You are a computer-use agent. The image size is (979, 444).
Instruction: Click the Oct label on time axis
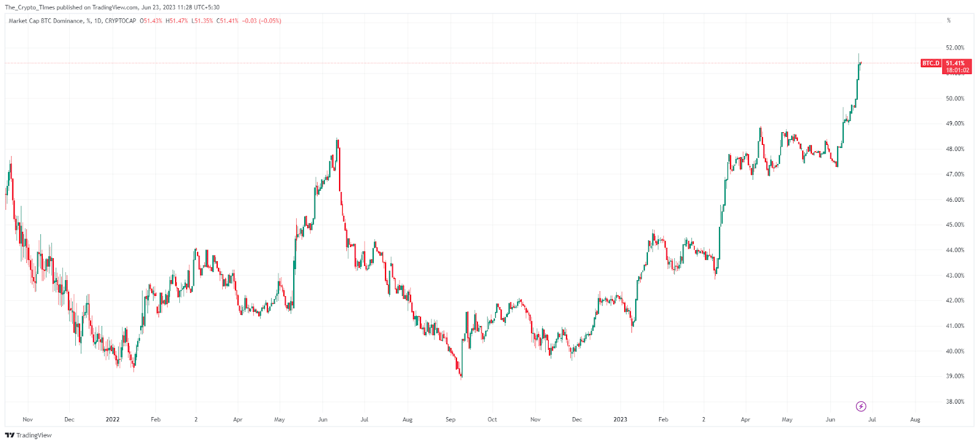pos(492,420)
